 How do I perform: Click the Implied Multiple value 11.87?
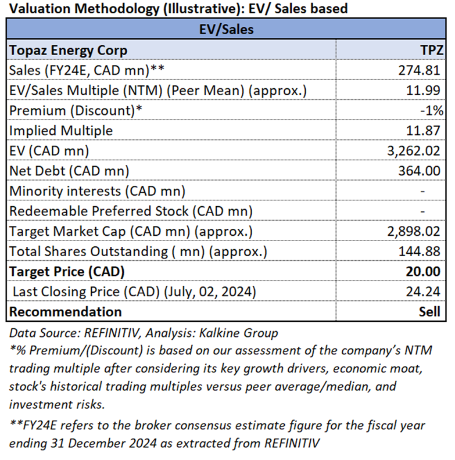click(x=422, y=131)
